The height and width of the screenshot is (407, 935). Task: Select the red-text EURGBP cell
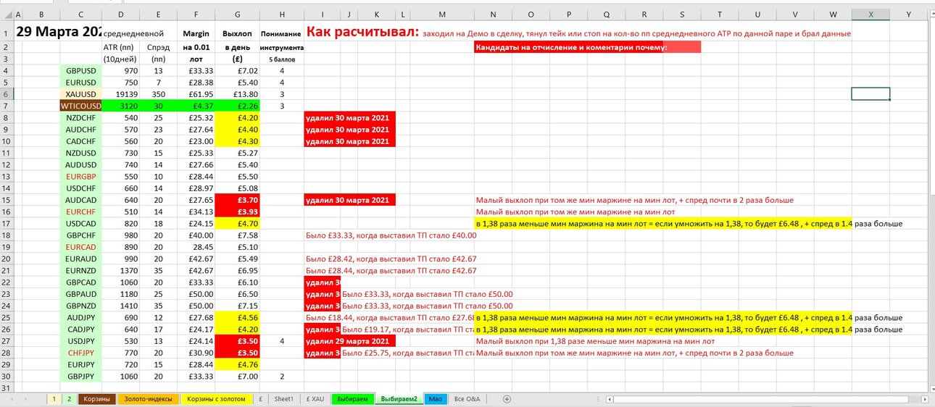pyautogui.click(x=81, y=177)
